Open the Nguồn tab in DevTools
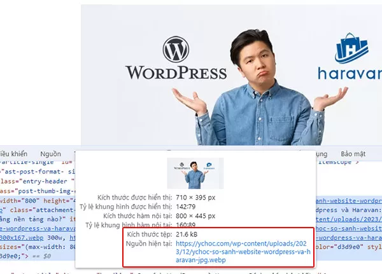 click(50, 154)
